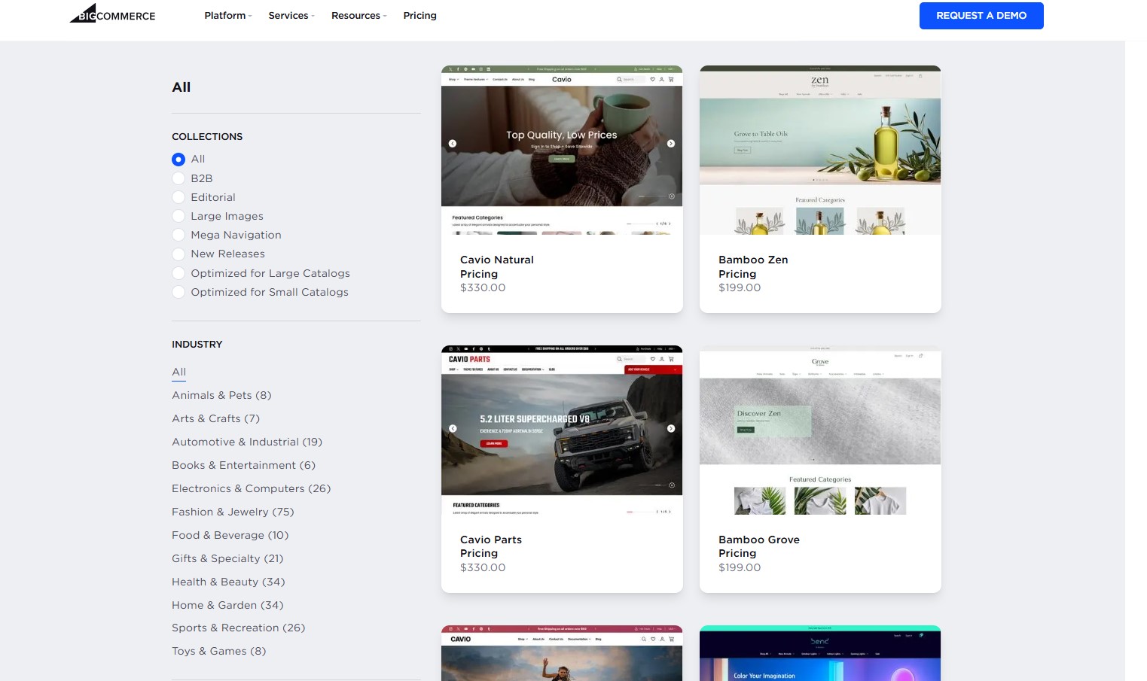
Task: Filter by Food & Beverage
Action: tap(230, 535)
